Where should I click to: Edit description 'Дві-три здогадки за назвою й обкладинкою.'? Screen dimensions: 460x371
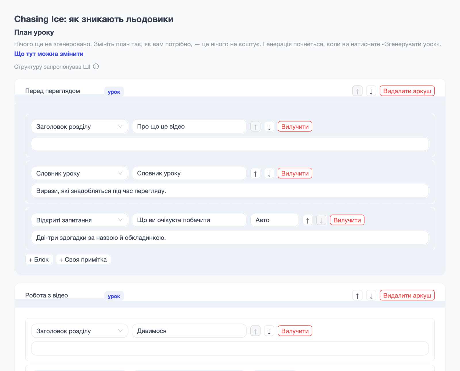point(230,238)
